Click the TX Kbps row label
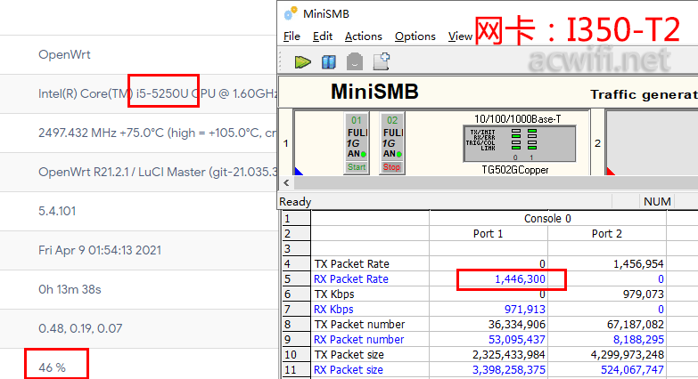 [334, 294]
